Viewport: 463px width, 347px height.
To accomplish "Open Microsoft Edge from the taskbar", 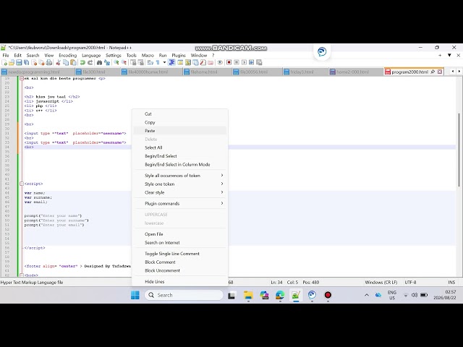I will 280,295.
